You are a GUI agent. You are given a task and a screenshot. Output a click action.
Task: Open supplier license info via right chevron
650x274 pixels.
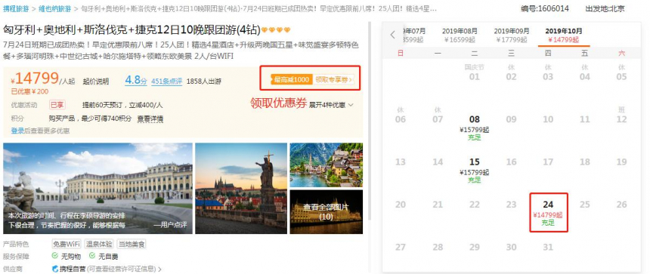tap(159, 269)
